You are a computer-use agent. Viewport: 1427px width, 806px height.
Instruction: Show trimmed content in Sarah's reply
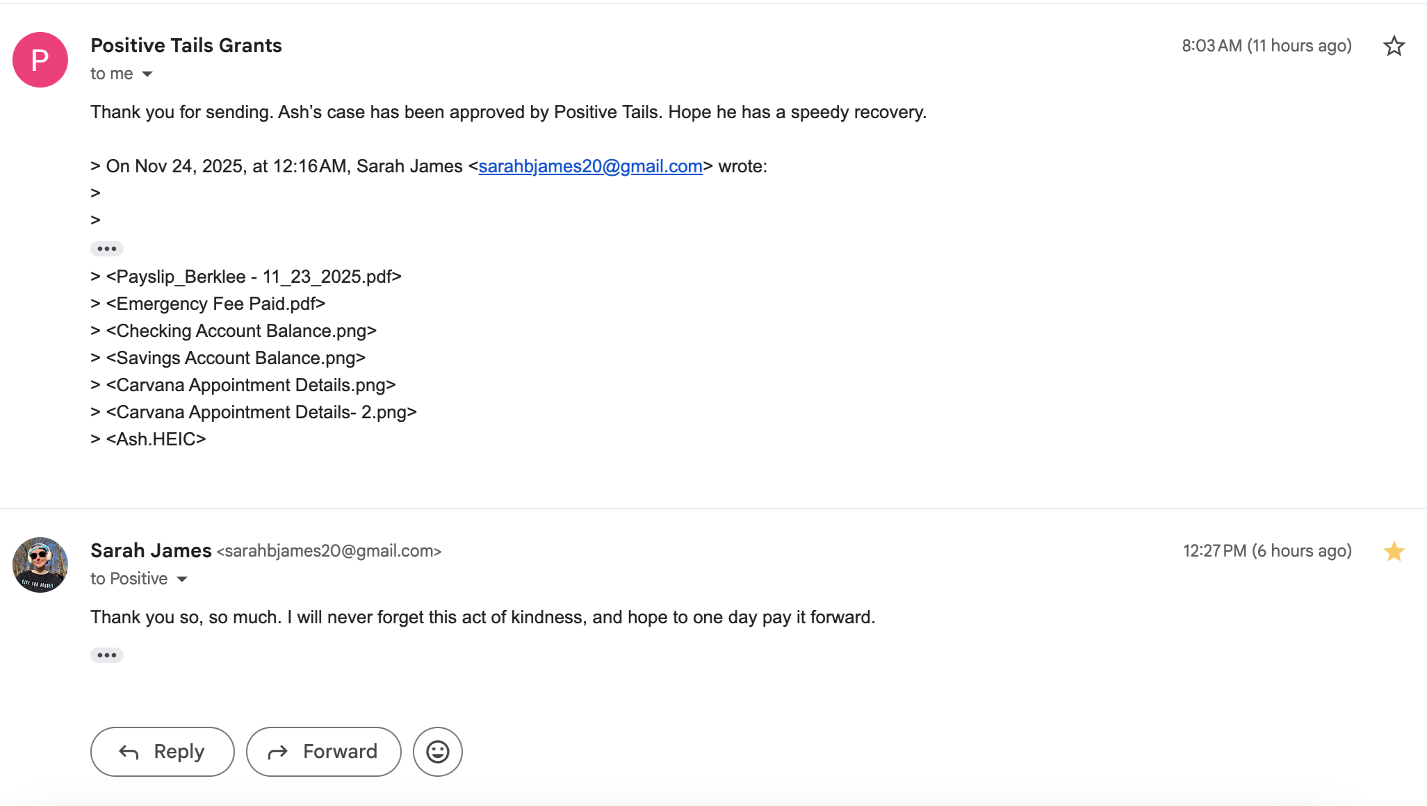click(x=107, y=655)
